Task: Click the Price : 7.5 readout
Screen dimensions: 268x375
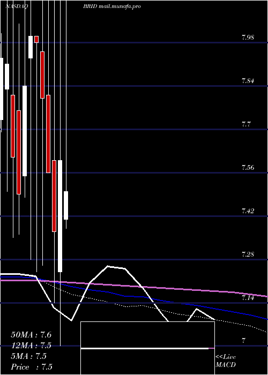Action: point(32,367)
